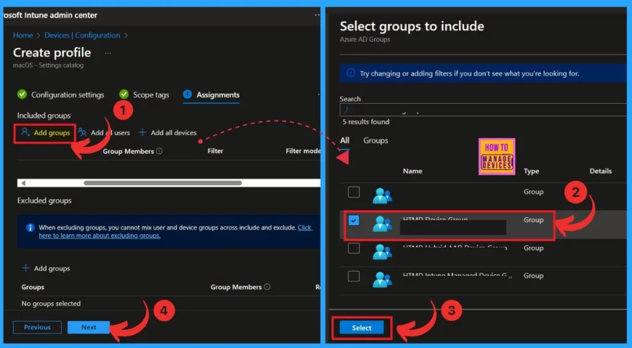
Task: Click Add all devices
Action: (168, 133)
